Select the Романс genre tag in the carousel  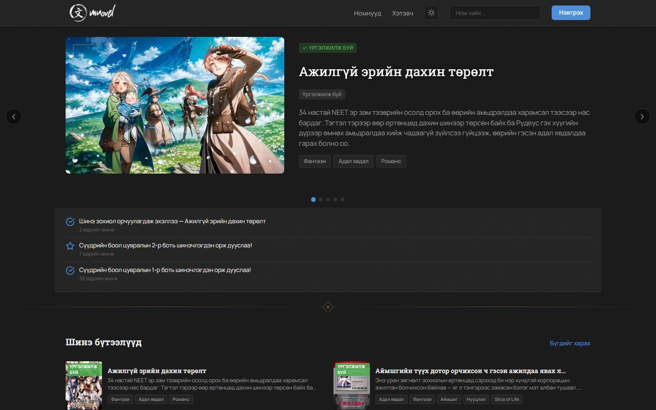pyautogui.click(x=391, y=161)
